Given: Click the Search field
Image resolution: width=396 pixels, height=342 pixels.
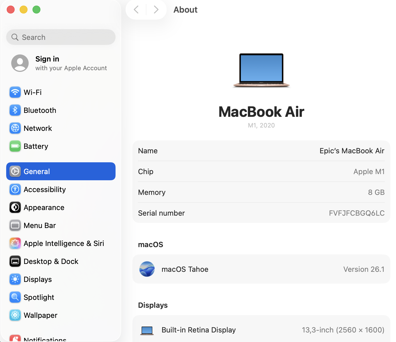Looking at the screenshot, I should point(61,37).
